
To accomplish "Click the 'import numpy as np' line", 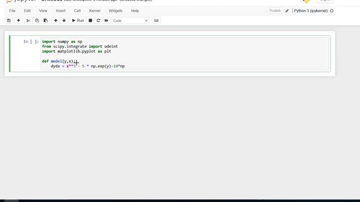I will pos(62,42).
